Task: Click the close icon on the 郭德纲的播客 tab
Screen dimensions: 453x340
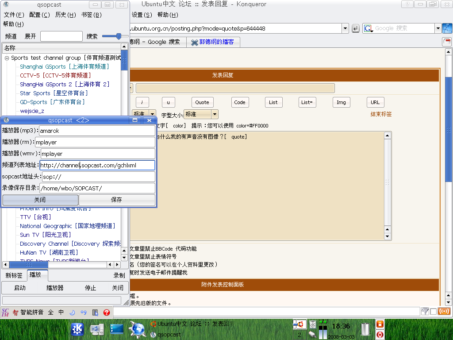Action: pyautogui.click(x=195, y=42)
